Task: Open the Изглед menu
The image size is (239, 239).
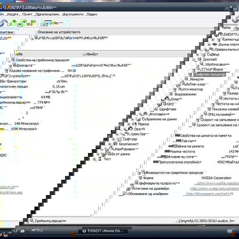Action: coord(13,14)
